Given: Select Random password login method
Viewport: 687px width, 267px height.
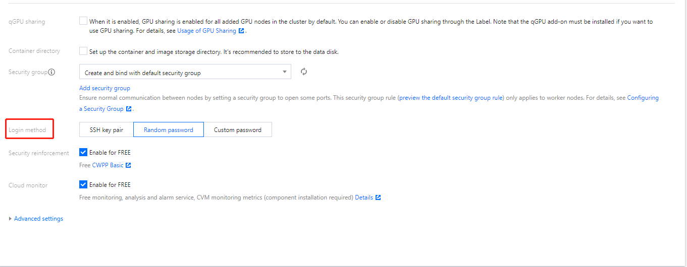Looking at the screenshot, I should coord(169,130).
